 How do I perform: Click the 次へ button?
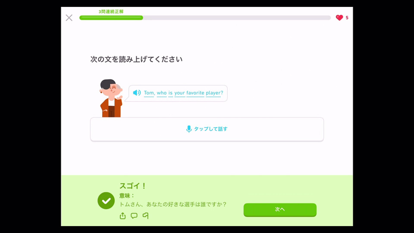point(280,210)
